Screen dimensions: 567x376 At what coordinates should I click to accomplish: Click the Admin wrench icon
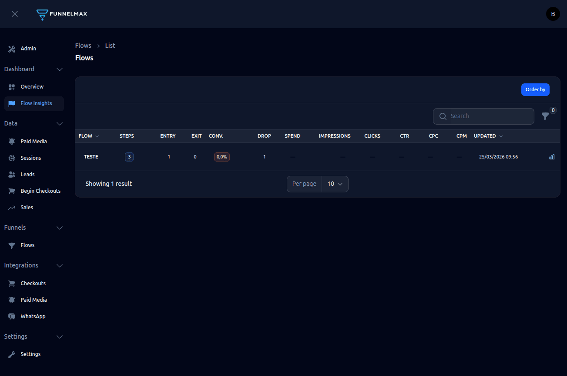pyautogui.click(x=12, y=49)
